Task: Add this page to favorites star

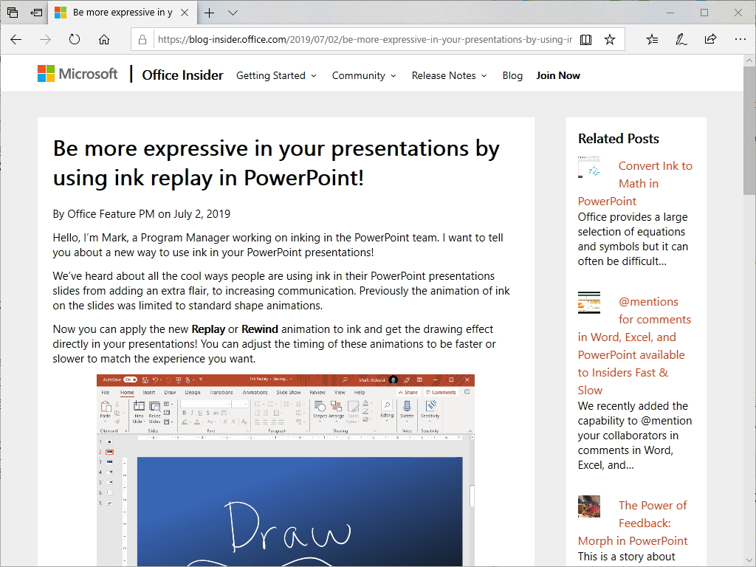Action: [610, 40]
